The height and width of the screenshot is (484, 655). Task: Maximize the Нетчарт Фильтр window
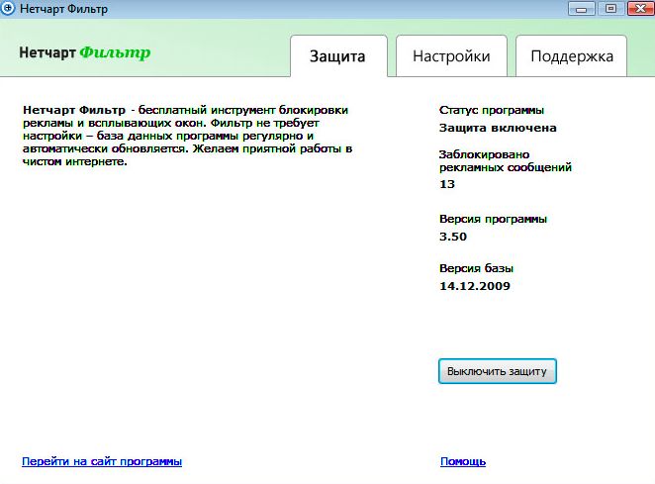tap(610, 8)
